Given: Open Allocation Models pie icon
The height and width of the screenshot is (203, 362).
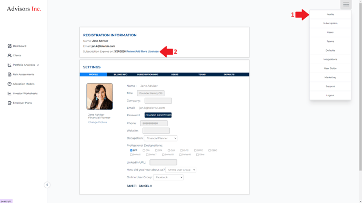Looking at the screenshot, I should (9, 84).
